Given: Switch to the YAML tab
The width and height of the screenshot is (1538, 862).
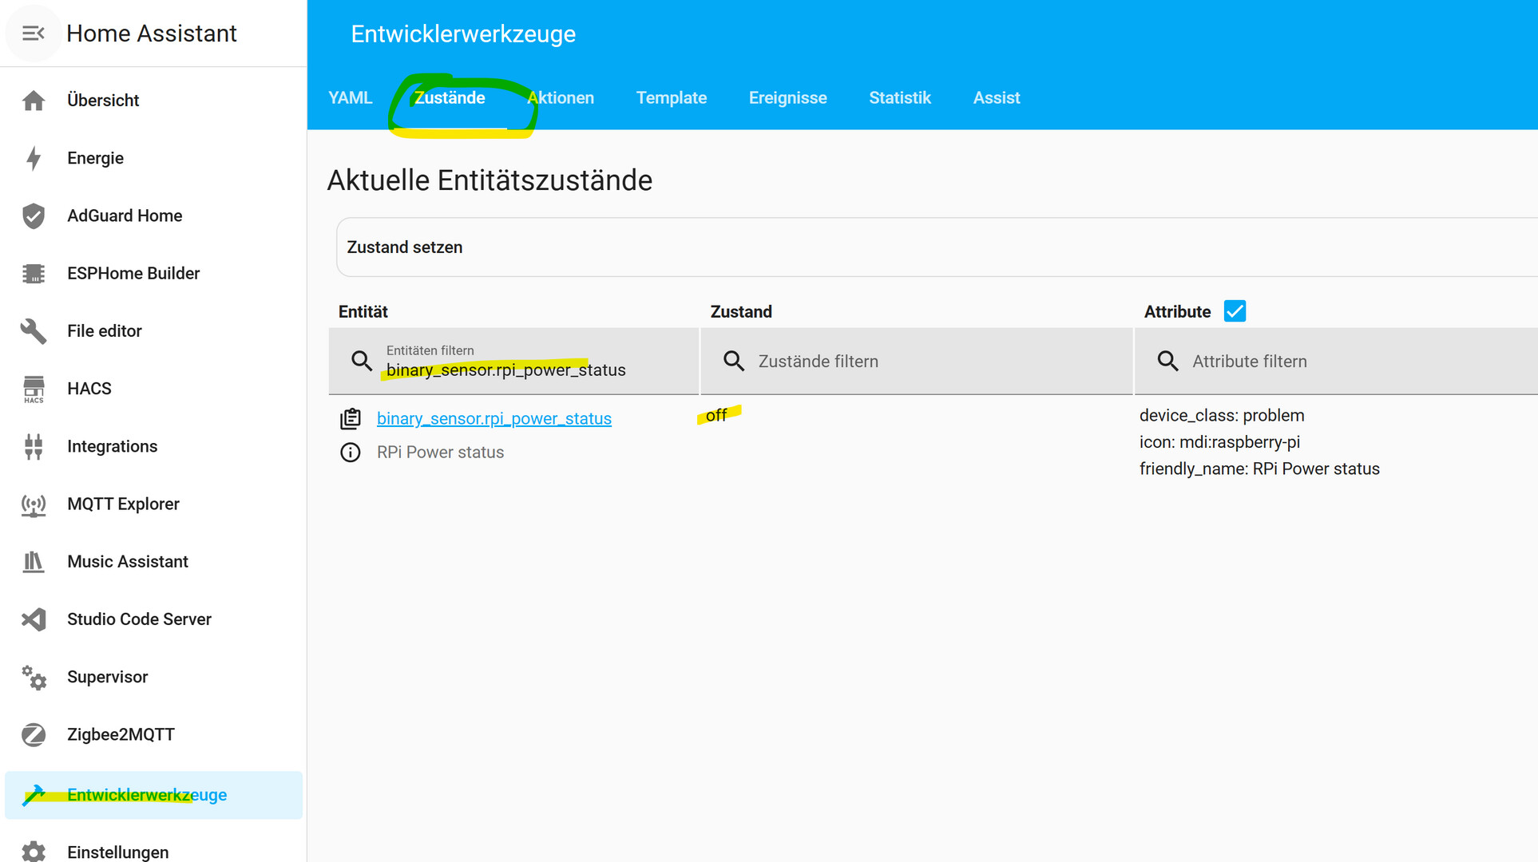Looking at the screenshot, I should [x=350, y=98].
